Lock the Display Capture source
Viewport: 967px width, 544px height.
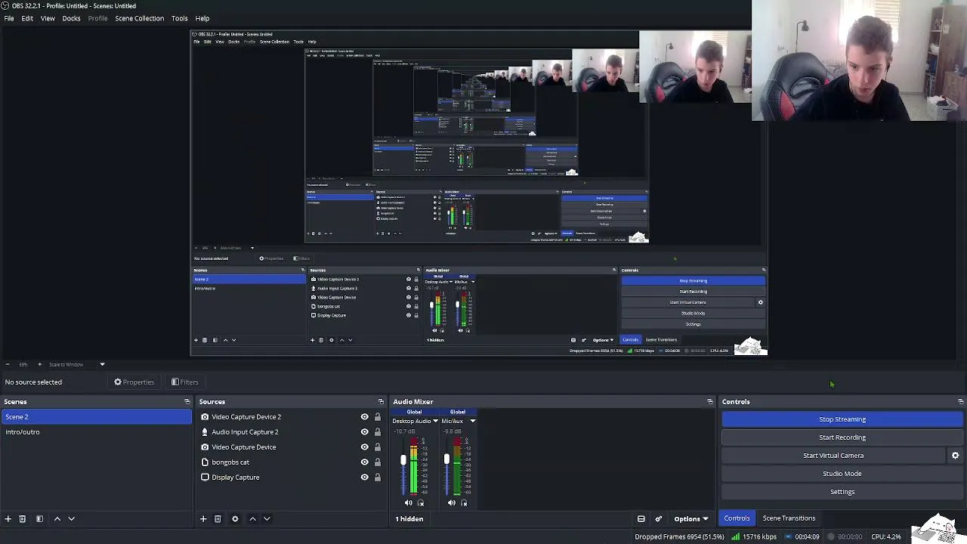(x=378, y=478)
